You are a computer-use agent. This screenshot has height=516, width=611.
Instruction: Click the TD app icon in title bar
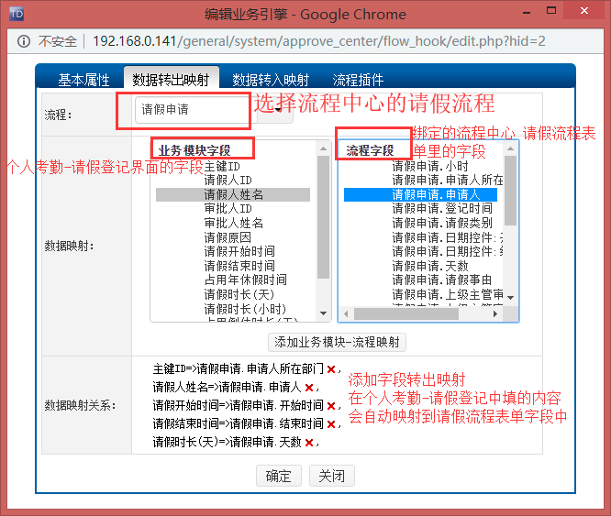coord(16,15)
